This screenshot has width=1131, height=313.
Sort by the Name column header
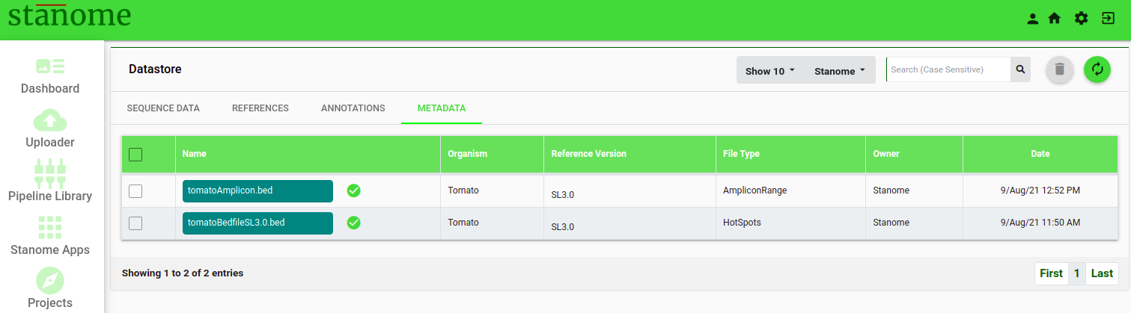point(308,154)
